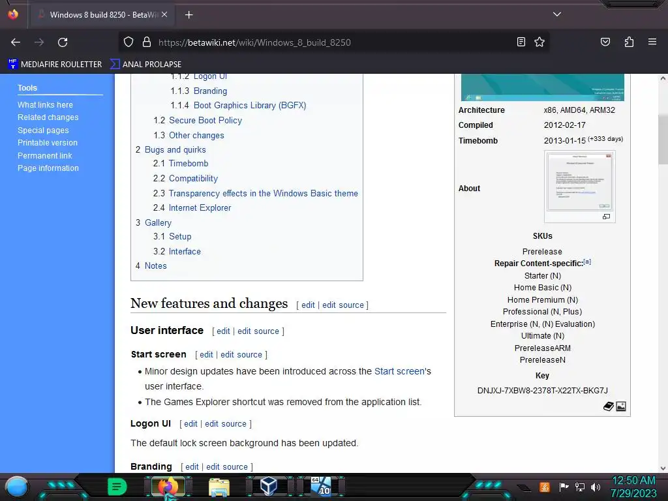Open the MEDIAFIRE ROULETTER bookmark
The image size is (668, 501).
click(x=55, y=65)
